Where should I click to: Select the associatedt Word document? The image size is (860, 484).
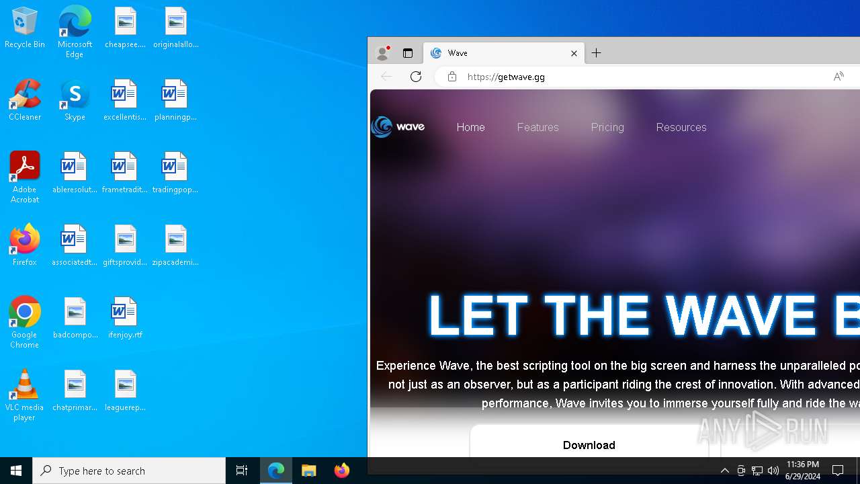pyautogui.click(x=75, y=245)
